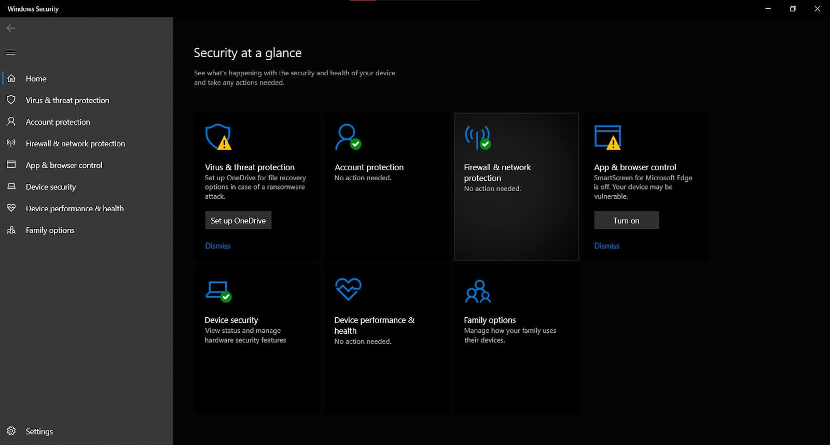Close the Windows Security window
This screenshot has height=445, width=830.
pyautogui.click(x=818, y=9)
